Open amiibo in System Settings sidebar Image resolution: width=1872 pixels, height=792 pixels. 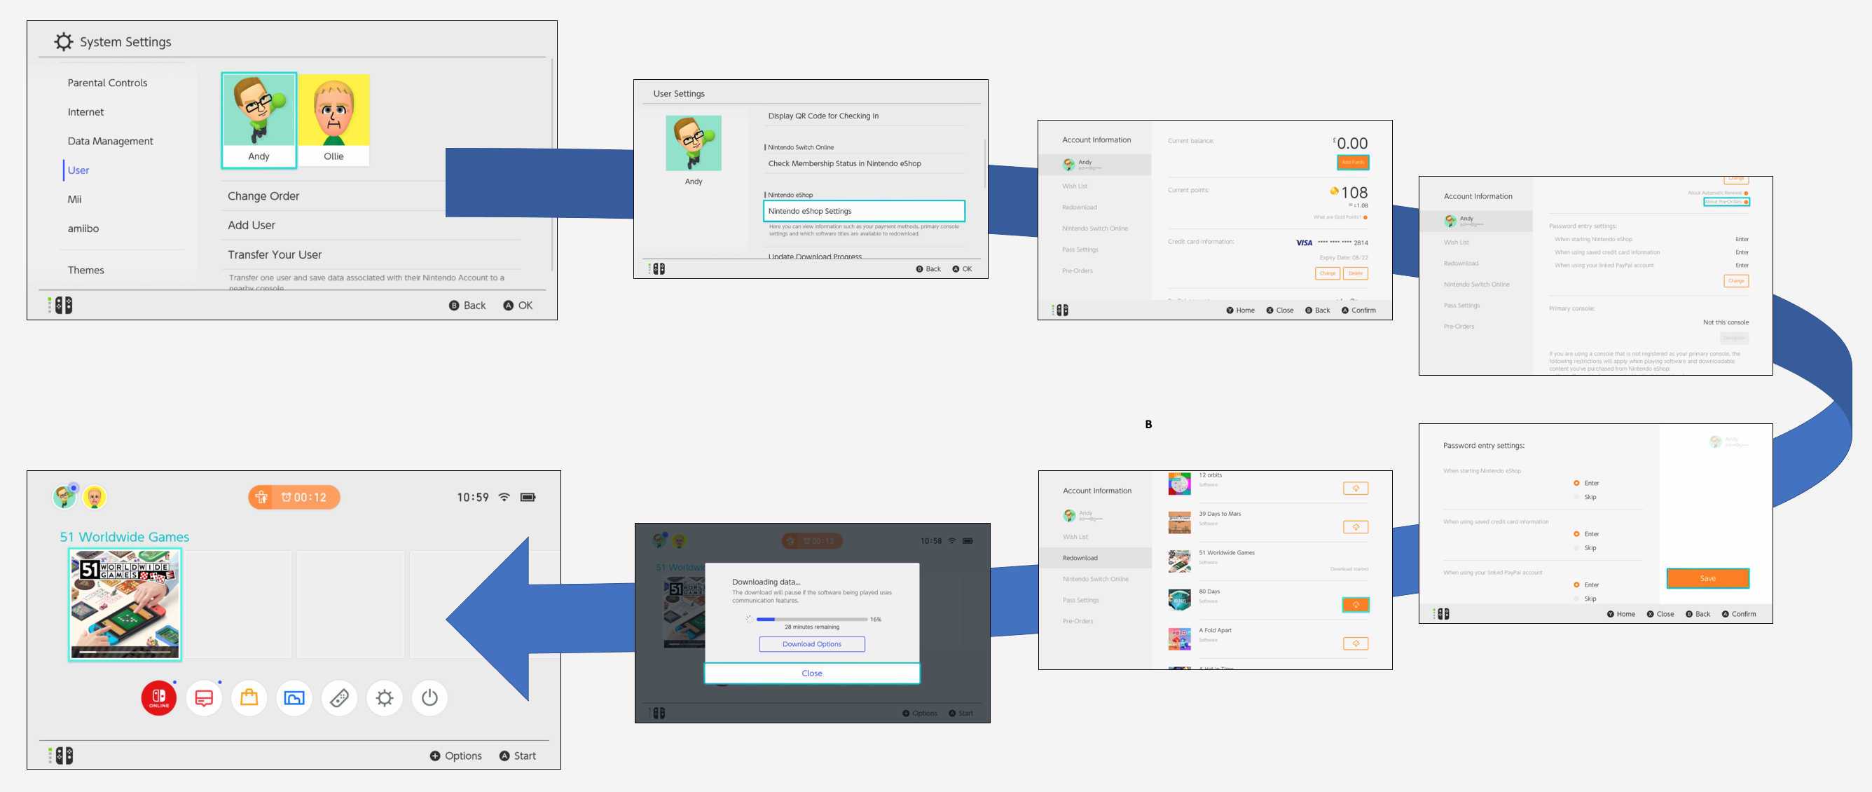[83, 228]
